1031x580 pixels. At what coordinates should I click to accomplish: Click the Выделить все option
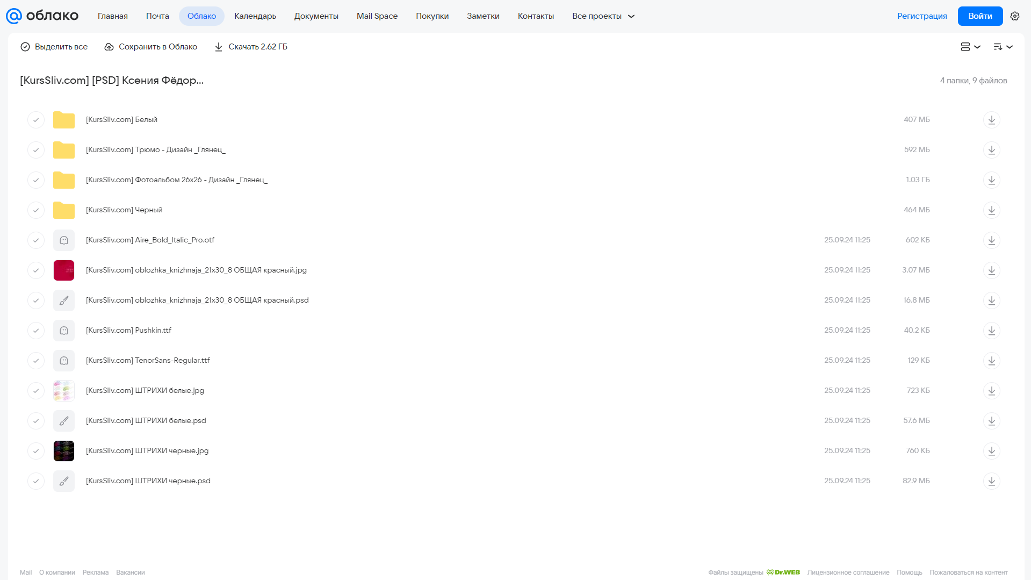tap(54, 47)
